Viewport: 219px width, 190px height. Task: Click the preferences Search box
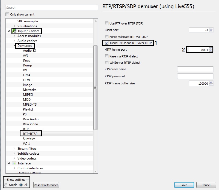(52, 8)
